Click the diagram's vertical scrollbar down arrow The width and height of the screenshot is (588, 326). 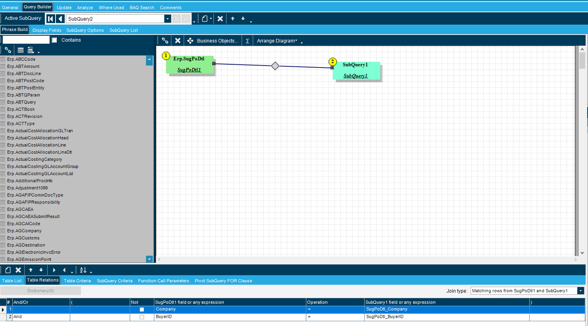(582, 253)
